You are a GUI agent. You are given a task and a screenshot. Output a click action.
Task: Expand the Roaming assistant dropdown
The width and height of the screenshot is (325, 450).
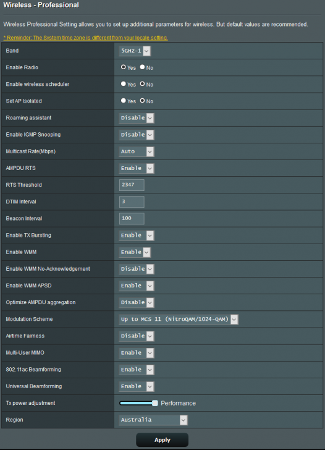click(x=137, y=118)
